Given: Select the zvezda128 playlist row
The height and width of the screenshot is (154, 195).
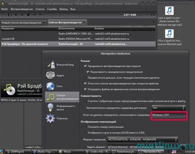Looking at the screenshot, I should [x=78, y=39].
